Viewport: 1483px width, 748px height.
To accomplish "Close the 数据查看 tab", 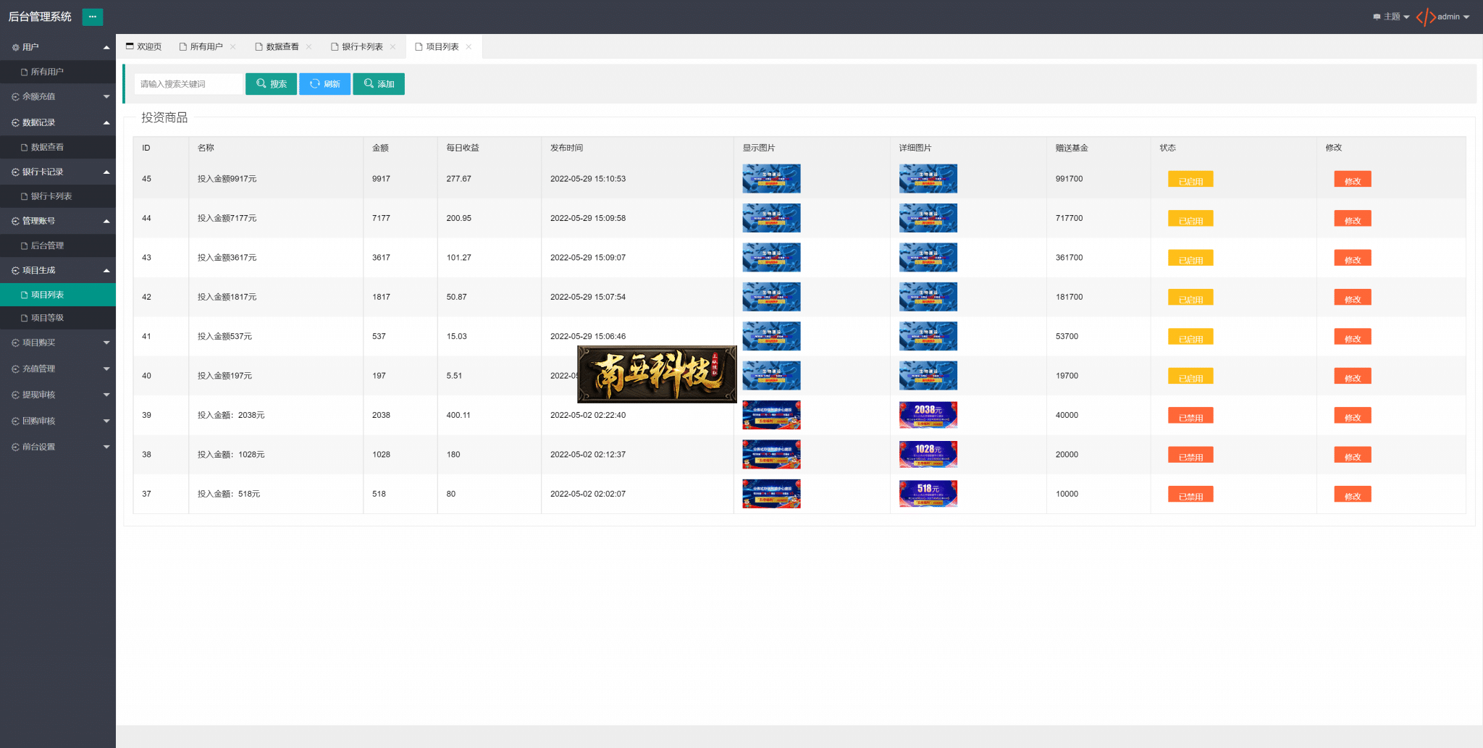I will (309, 47).
